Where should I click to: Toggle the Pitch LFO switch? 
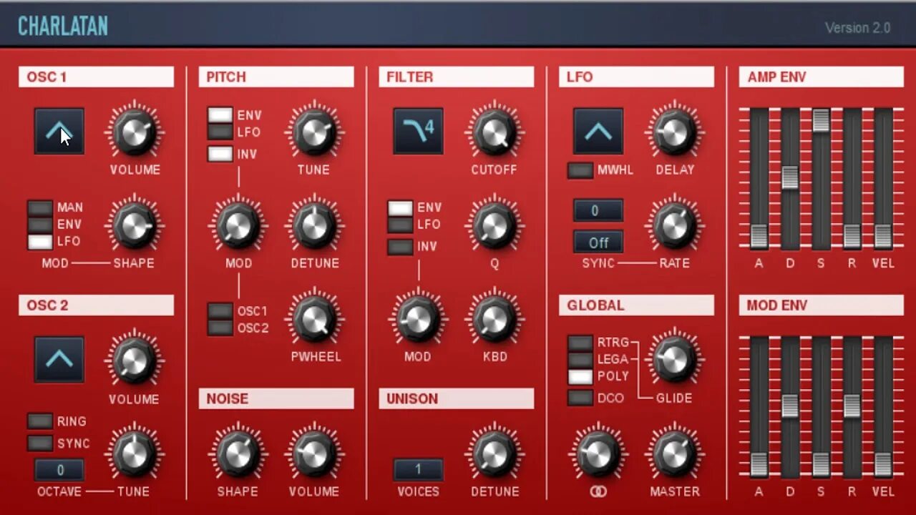click(x=220, y=132)
